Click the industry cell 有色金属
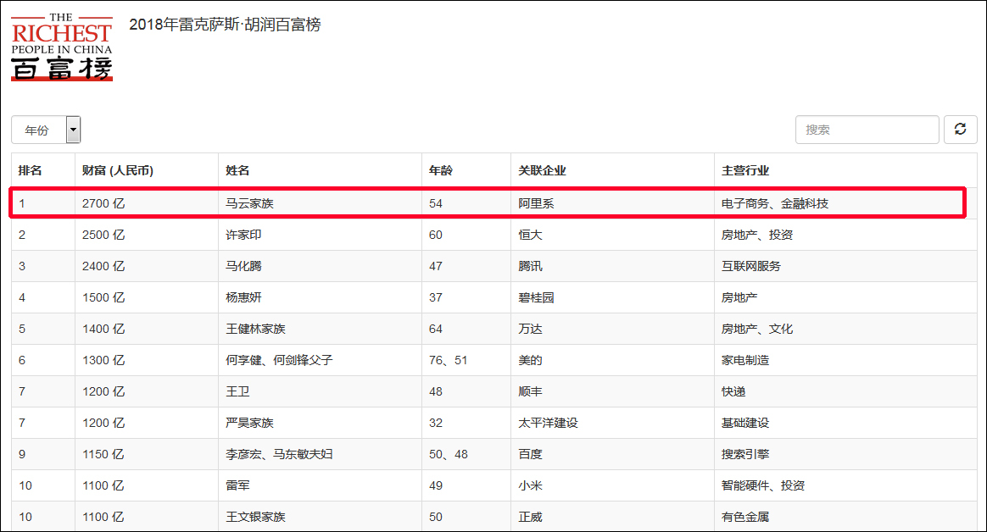987x532 pixels. [x=745, y=517]
